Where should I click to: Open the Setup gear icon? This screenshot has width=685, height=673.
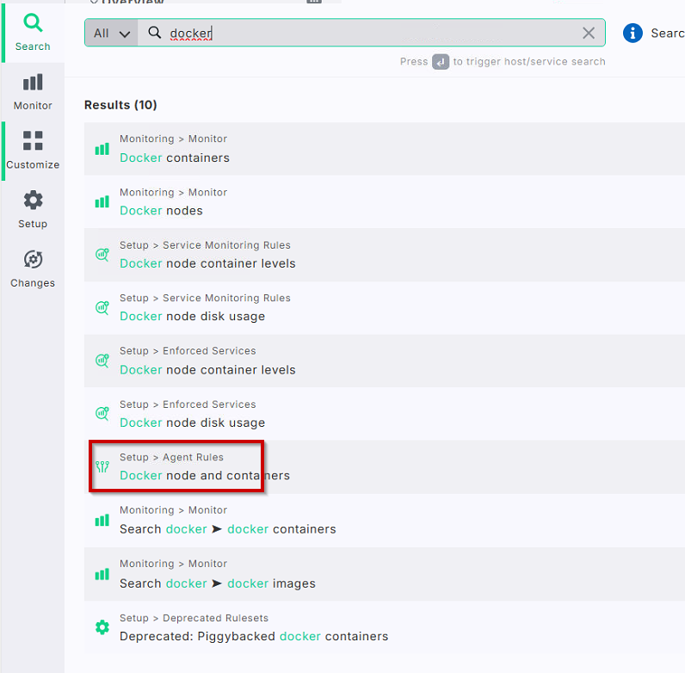pos(33,201)
